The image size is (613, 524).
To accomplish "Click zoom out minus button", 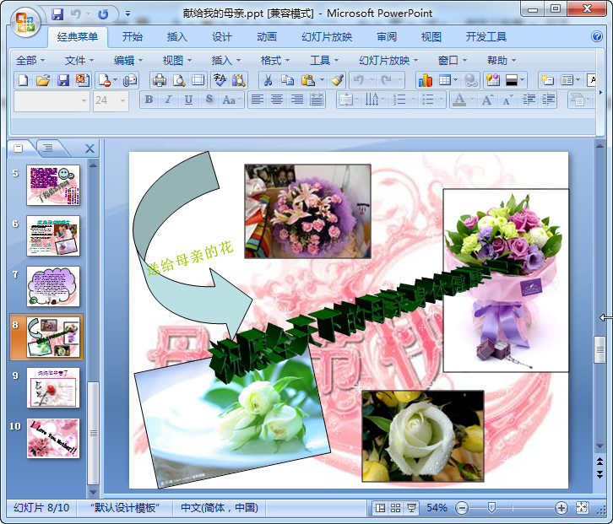I will 462,508.
